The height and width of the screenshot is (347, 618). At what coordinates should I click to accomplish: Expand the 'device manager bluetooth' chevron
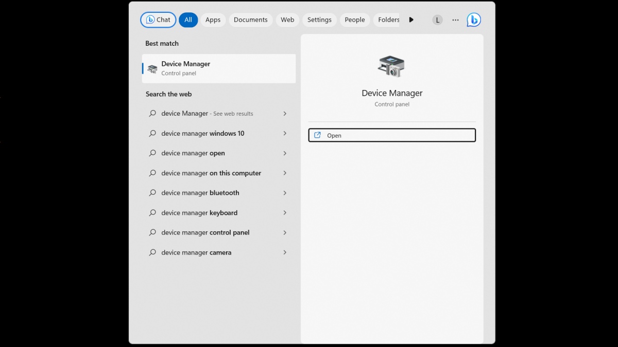pos(285,193)
